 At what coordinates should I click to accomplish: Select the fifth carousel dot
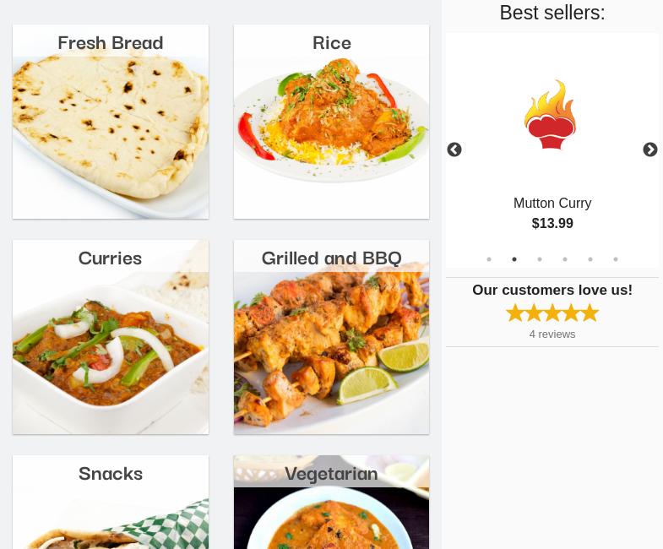(590, 259)
